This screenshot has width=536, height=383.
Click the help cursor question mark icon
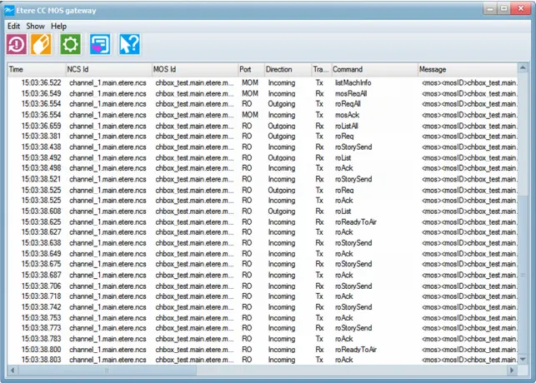tap(129, 44)
